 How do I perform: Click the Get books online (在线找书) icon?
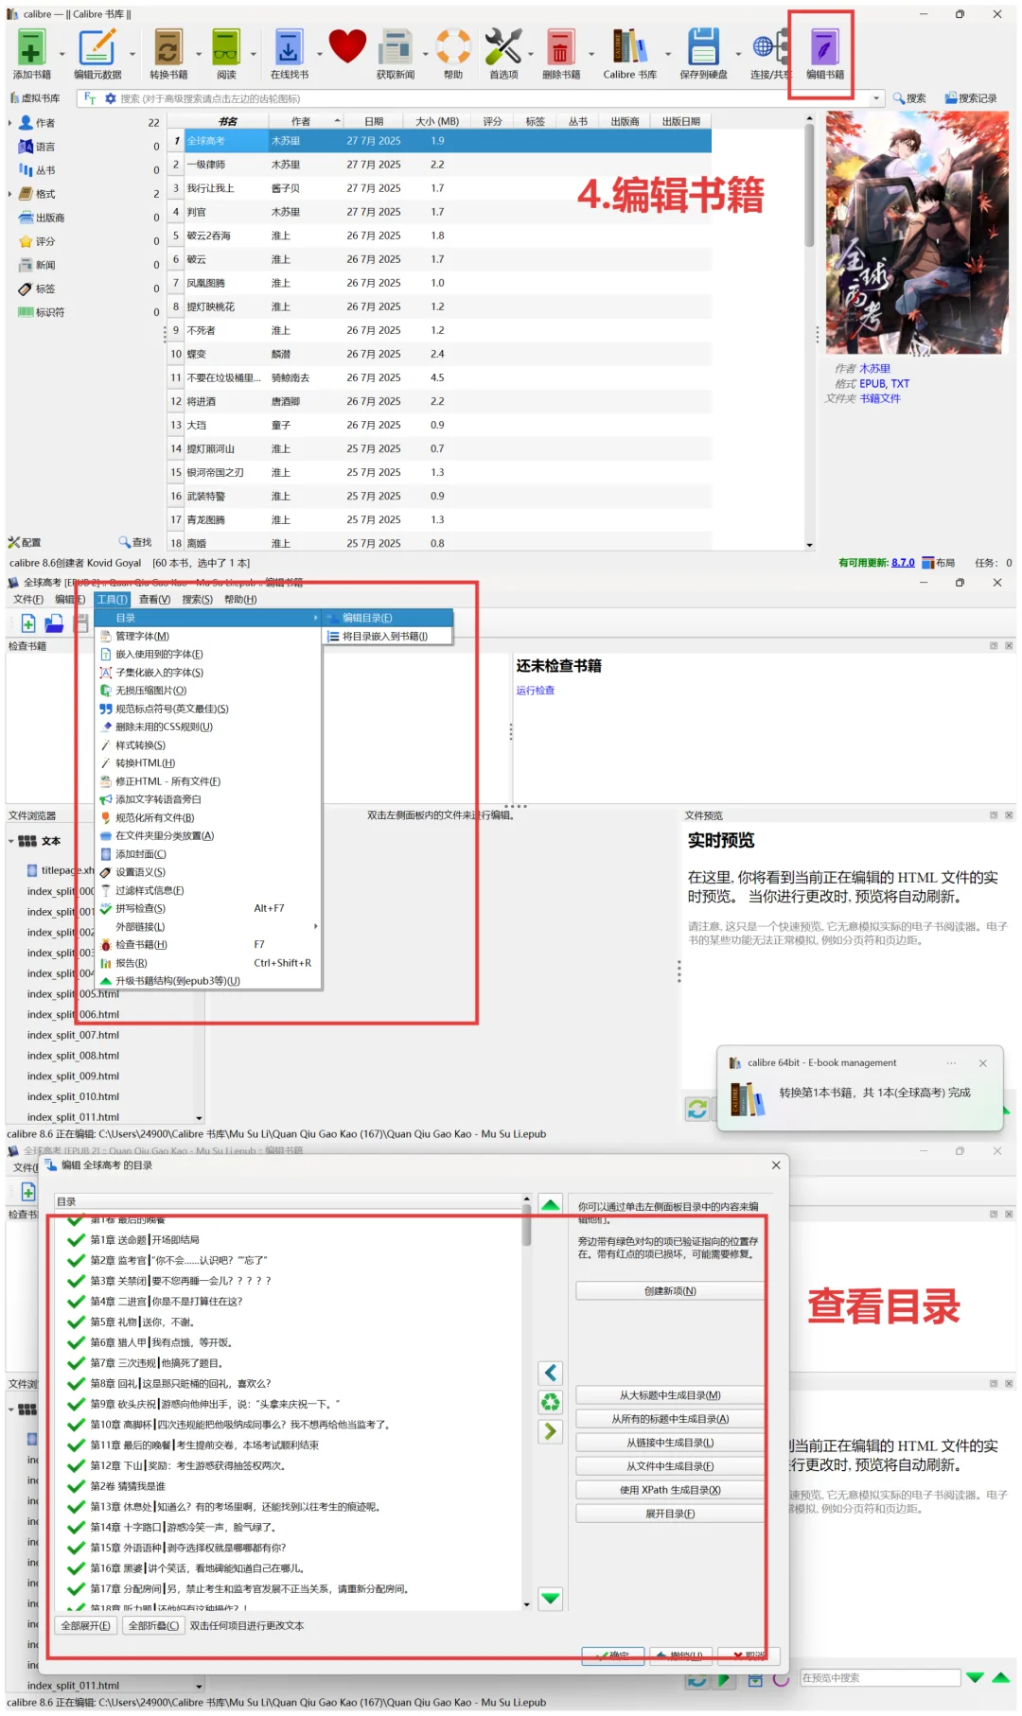289,47
